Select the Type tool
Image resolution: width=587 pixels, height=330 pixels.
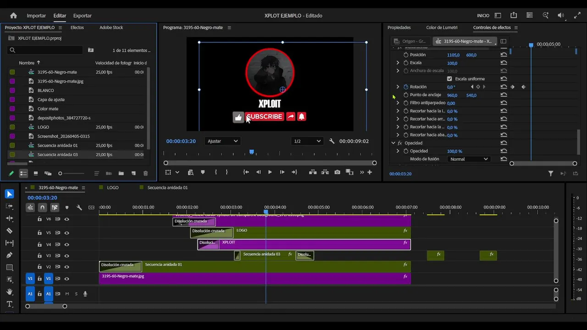pos(9,304)
